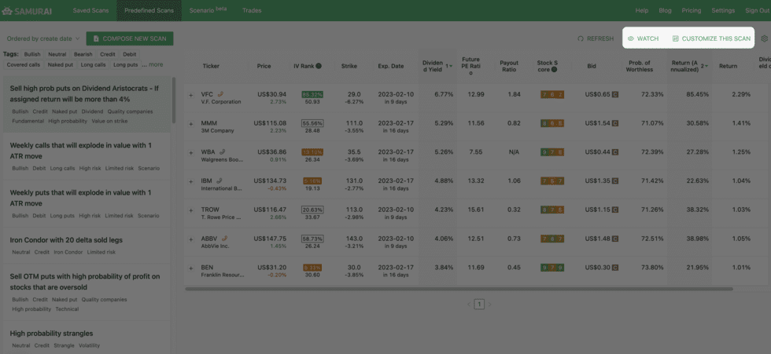Click the Compose New Scan button

129,38
